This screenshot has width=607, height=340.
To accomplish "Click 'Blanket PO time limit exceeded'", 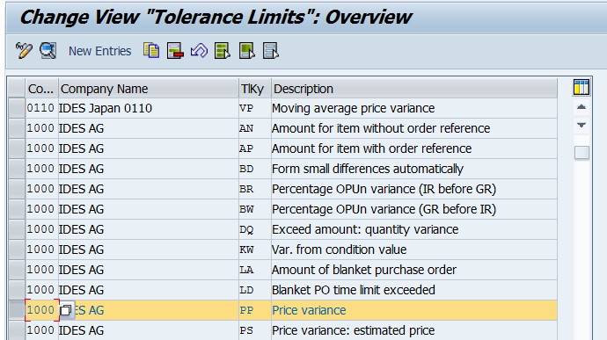I will [354, 290].
